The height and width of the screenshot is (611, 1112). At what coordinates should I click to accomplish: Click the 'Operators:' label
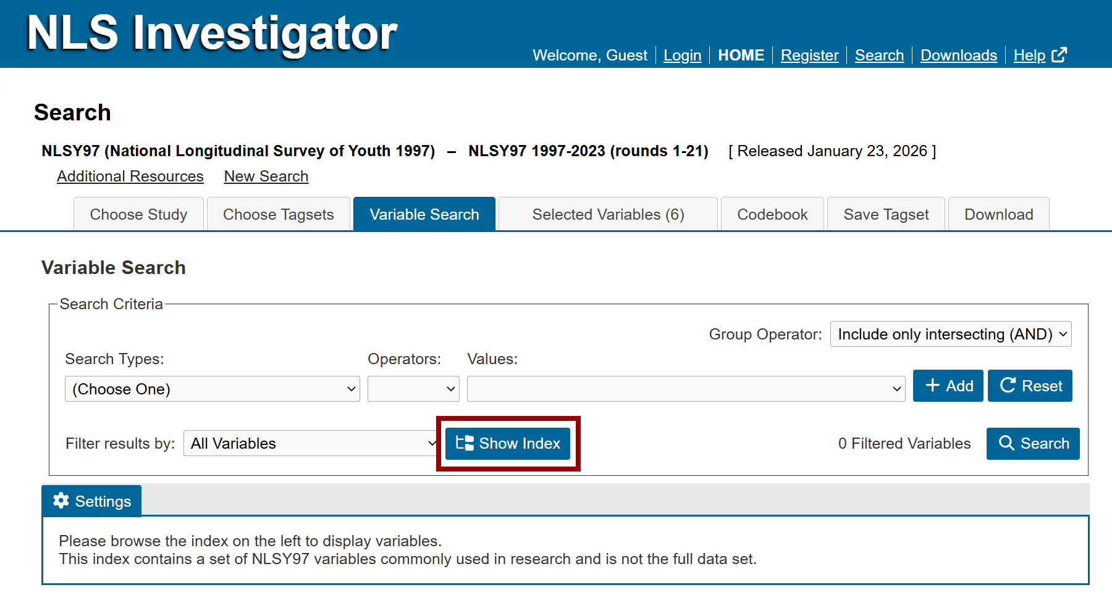click(x=405, y=359)
